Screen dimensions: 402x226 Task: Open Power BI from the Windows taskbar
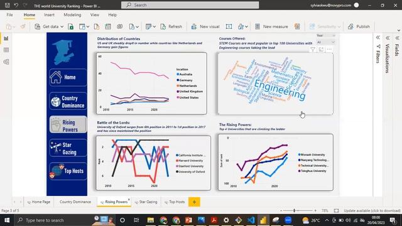pyautogui.click(x=263, y=220)
